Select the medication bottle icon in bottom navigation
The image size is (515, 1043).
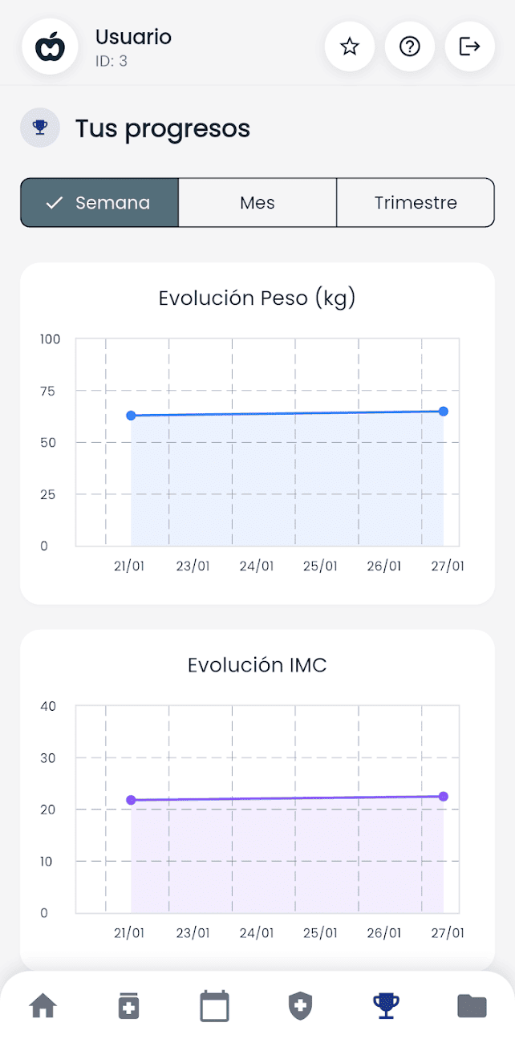(x=128, y=1005)
